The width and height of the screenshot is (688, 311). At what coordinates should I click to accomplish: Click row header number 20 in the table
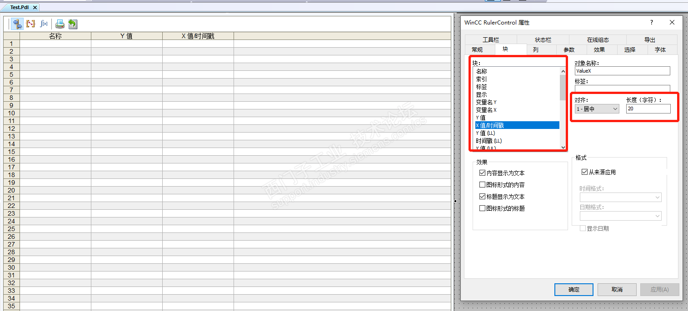tap(11, 190)
